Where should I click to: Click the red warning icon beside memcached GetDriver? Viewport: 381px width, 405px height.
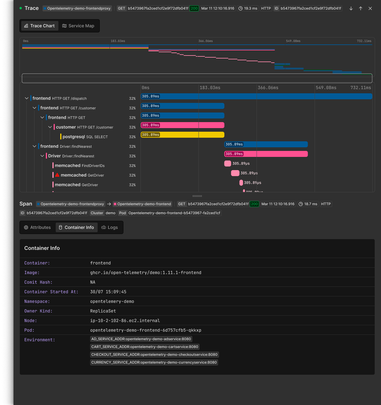point(57,175)
